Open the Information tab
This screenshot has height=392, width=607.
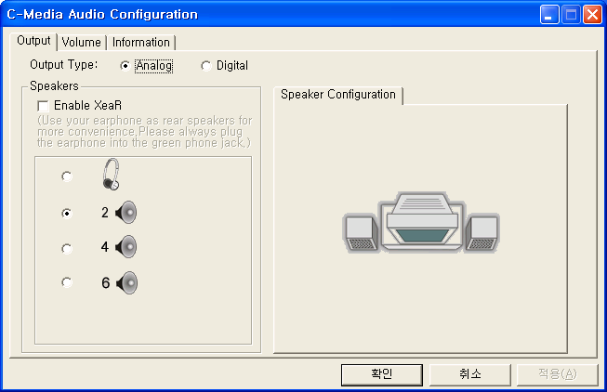(x=141, y=42)
